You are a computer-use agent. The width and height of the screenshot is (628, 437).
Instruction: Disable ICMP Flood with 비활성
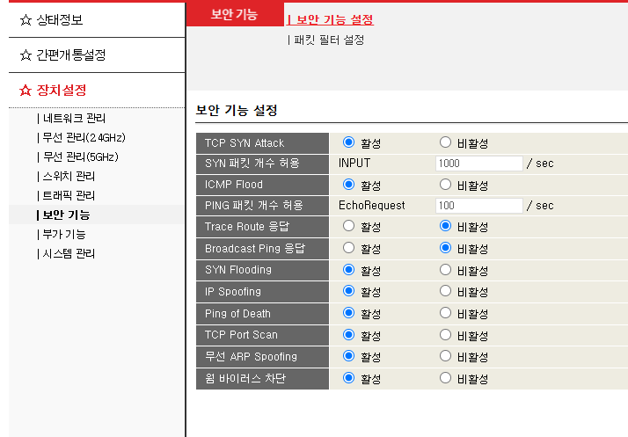[445, 185]
